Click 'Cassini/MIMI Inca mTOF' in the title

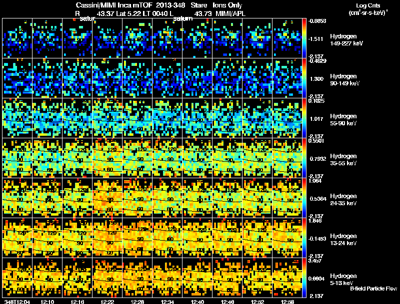(114, 5)
